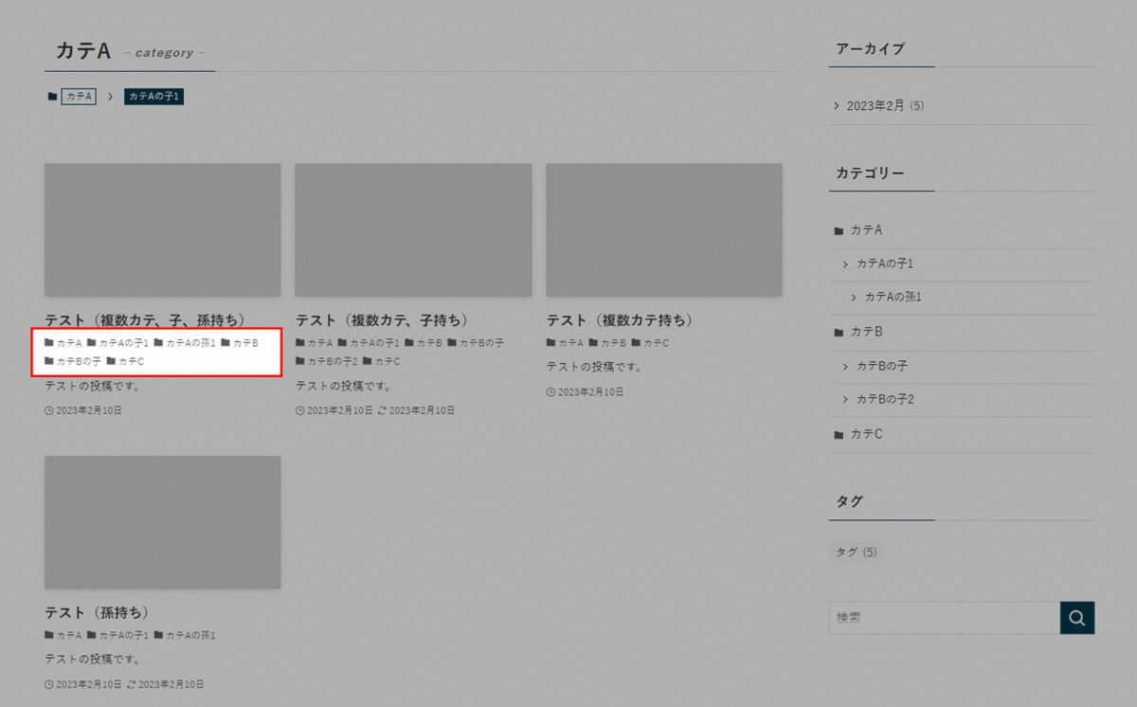
Task: Open thumbnail of テスト（複数カテ、子持ち） post
Action: click(x=413, y=230)
